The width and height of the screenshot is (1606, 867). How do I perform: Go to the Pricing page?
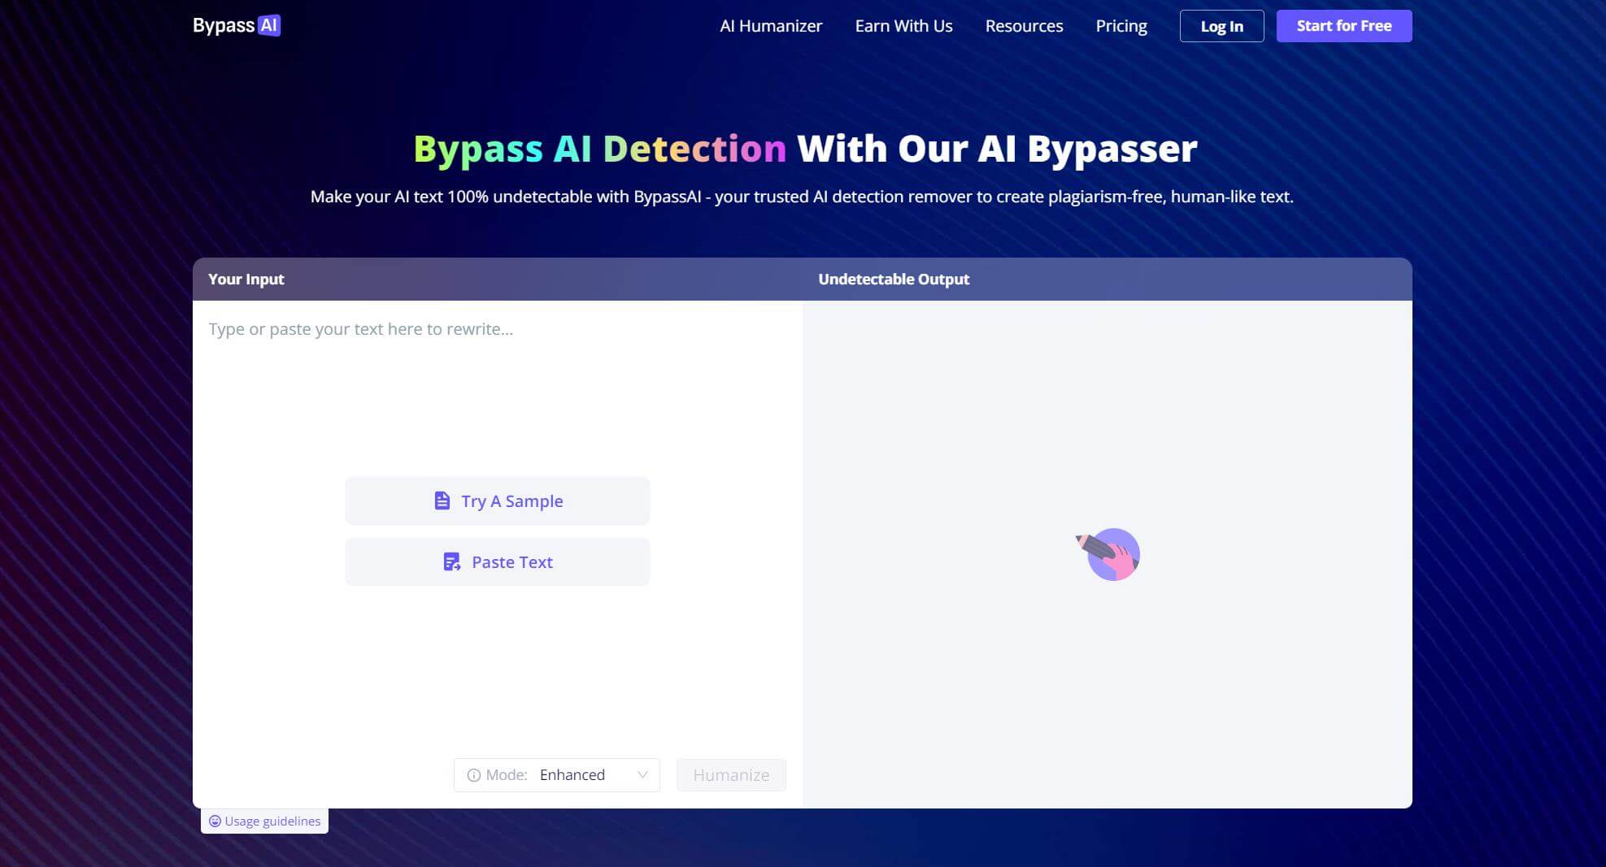pos(1121,26)
